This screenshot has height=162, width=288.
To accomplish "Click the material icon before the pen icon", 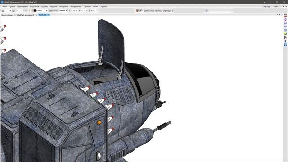I will [137, 11].
